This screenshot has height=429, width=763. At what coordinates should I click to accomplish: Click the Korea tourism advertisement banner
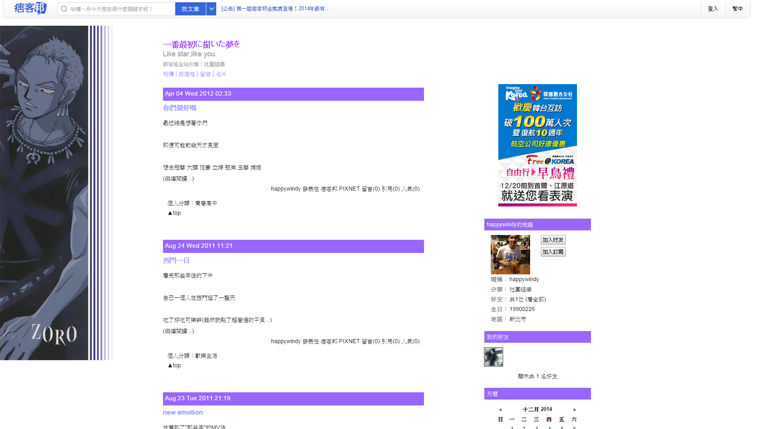537,145
